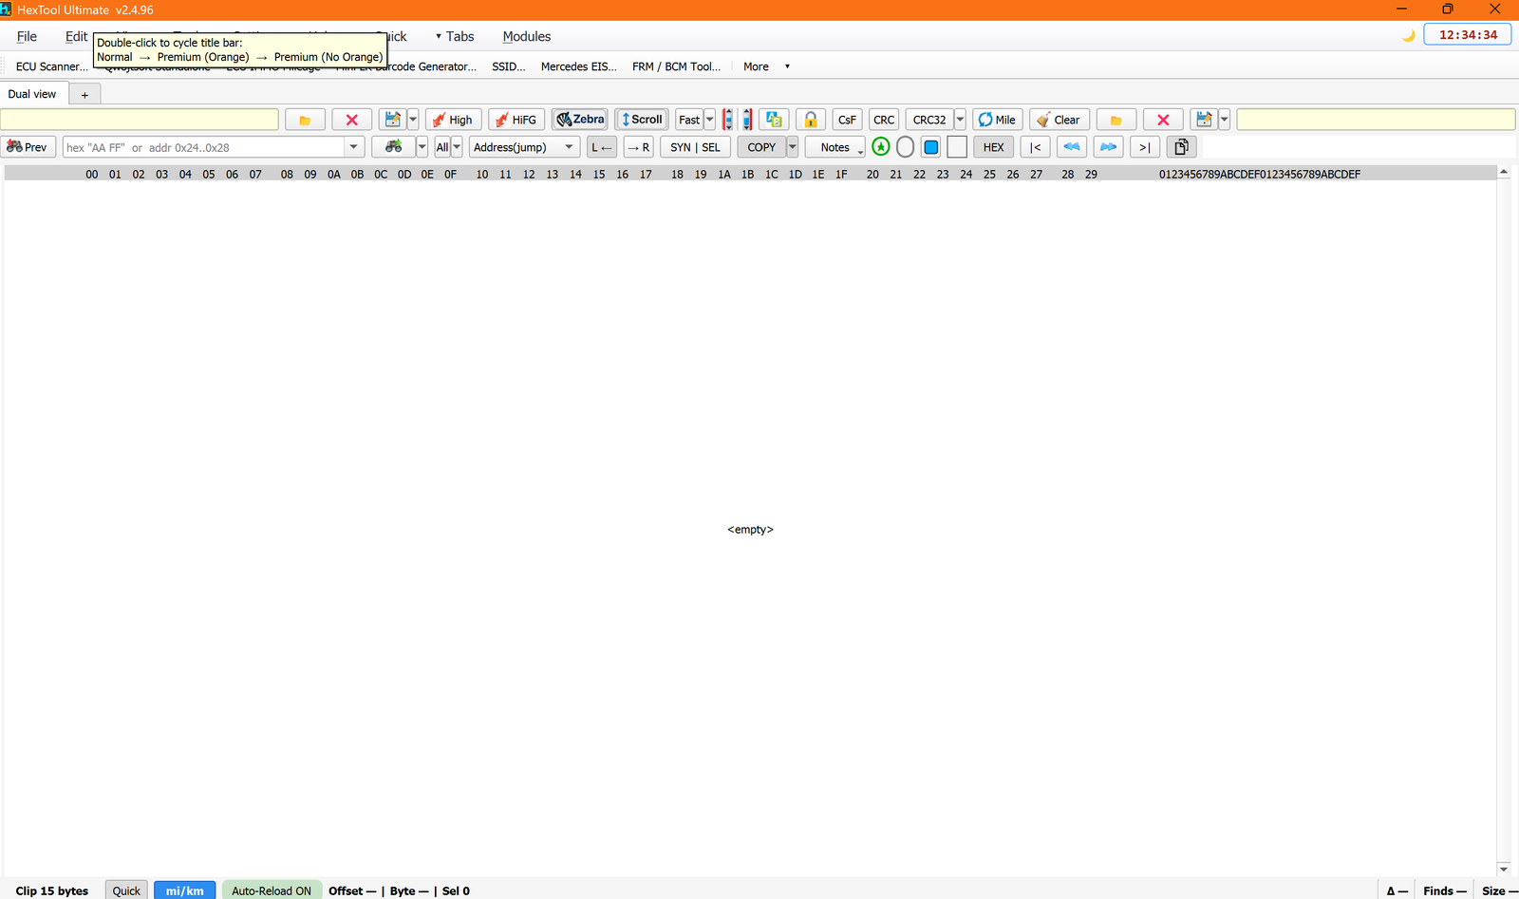Jump to first difference with |< button
This screenshot has width=1519, height=899.
(x=1036, y=147)
